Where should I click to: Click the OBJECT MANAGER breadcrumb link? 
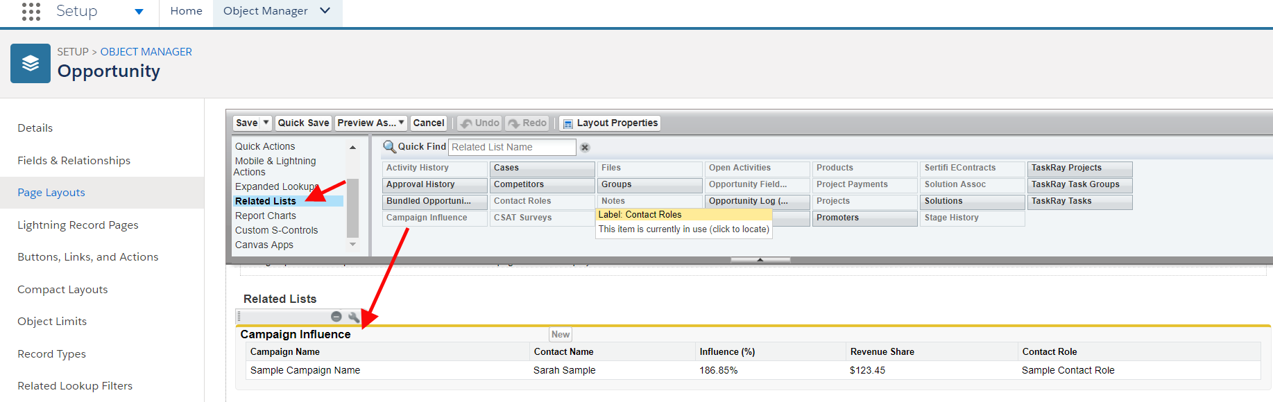[x=146, y=52]
